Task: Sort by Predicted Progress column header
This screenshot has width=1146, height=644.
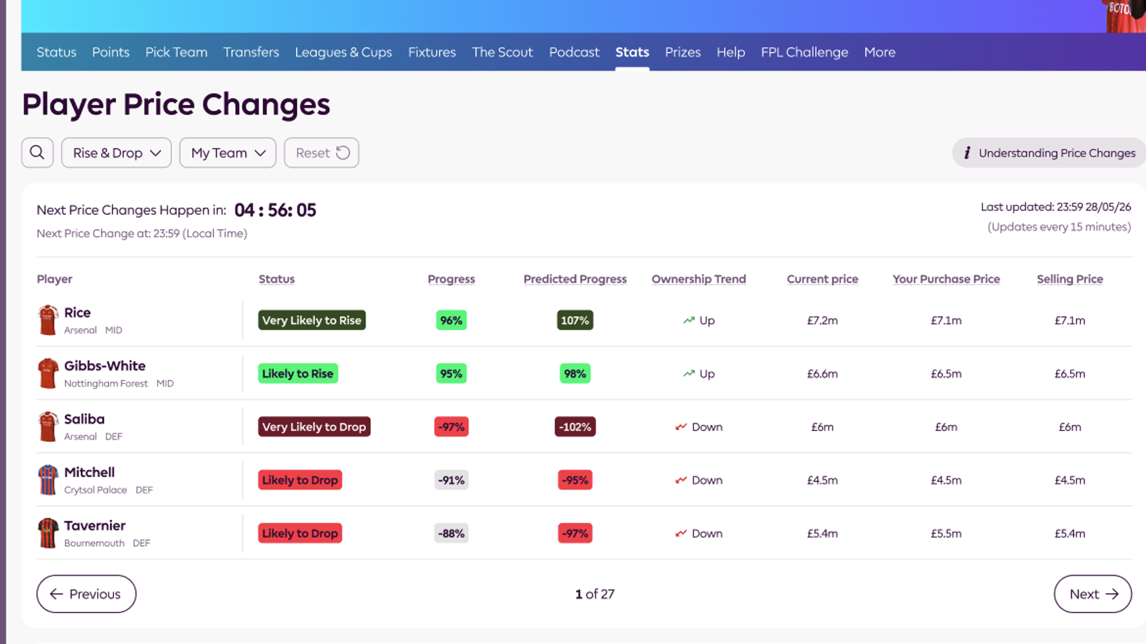Action: pos(575,279)
